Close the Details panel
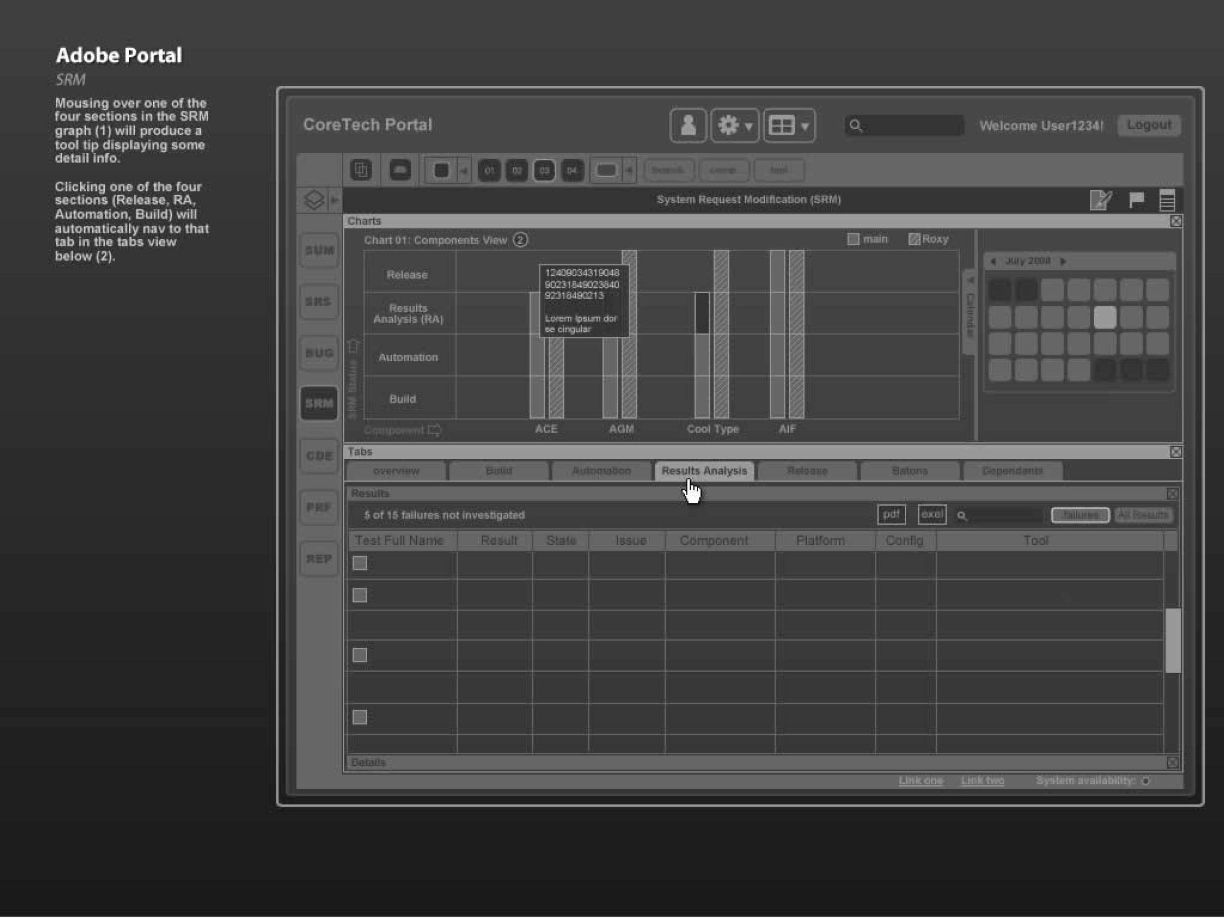This screenshot has height=918, width=1224. (1172, 762)
